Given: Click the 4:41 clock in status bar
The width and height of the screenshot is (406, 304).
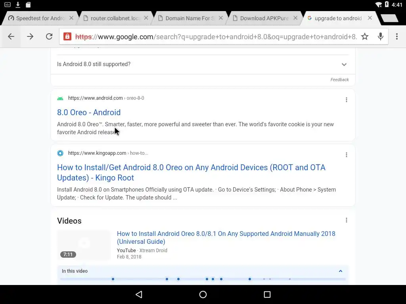Looking at the screenshot, I should point(397,5).
